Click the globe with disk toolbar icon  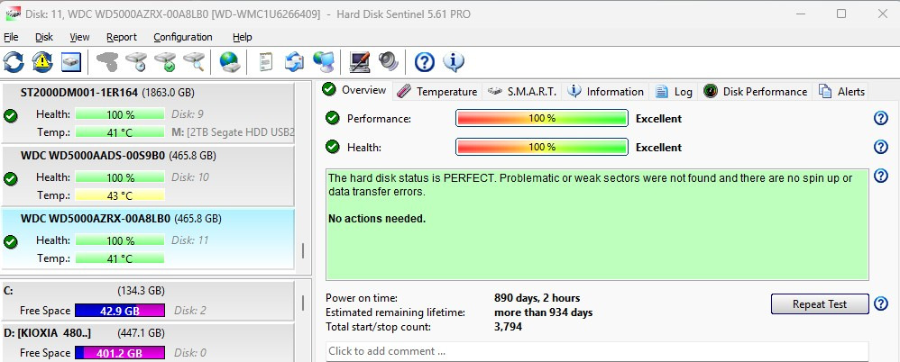tap(230, 62)
